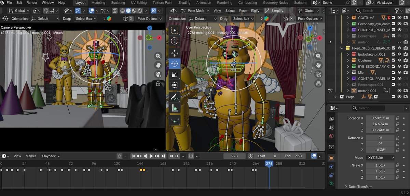Select the Select Box tool in the right viewport toolbar

click(x=175, y=30)
